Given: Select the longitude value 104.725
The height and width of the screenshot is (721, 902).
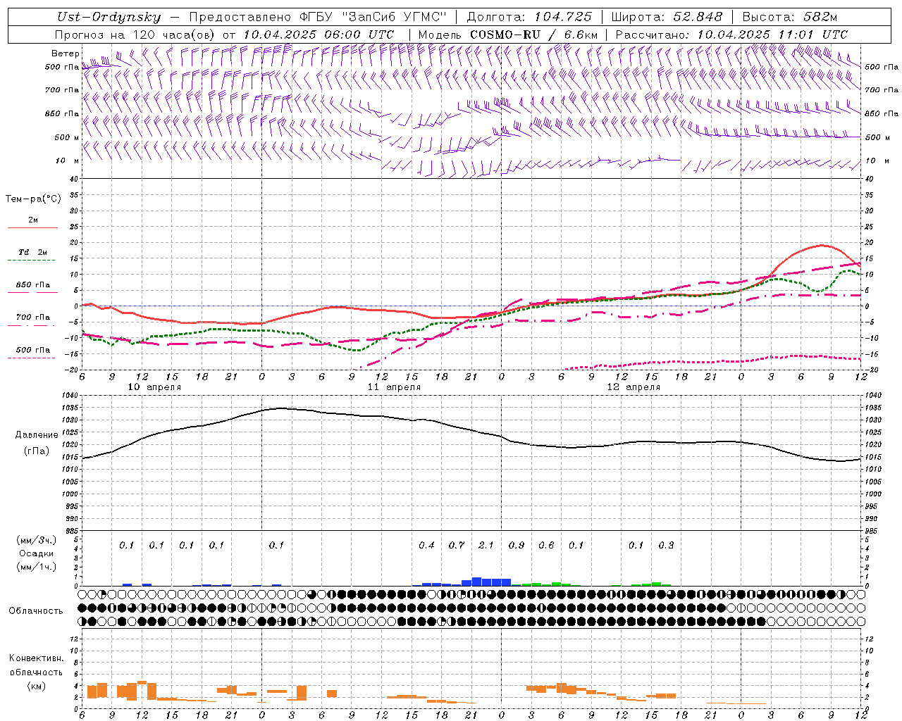Looking at the screenshot, I should coord(563,17).
